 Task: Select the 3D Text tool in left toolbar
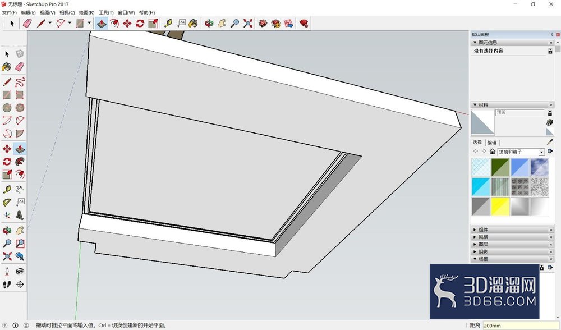20,215
